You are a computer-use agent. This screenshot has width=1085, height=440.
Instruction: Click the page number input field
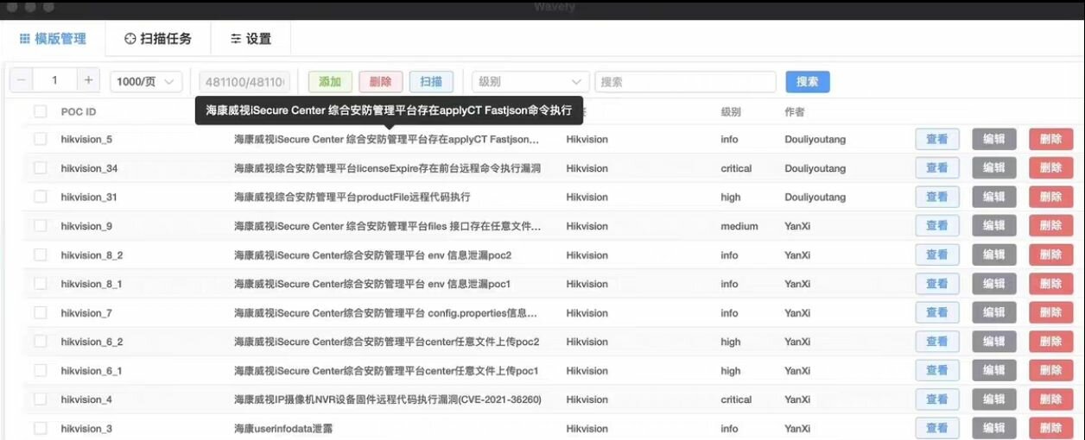coord(54,81)
